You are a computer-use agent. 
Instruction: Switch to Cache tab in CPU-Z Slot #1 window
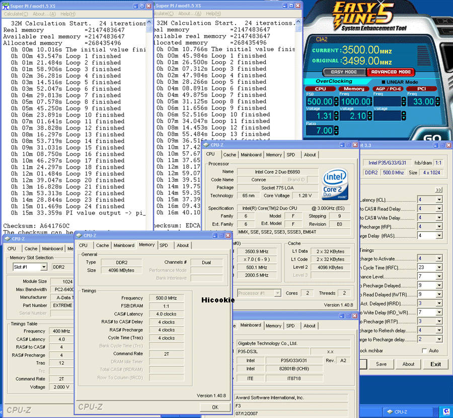pyautogui.click(x=31, y=249)
